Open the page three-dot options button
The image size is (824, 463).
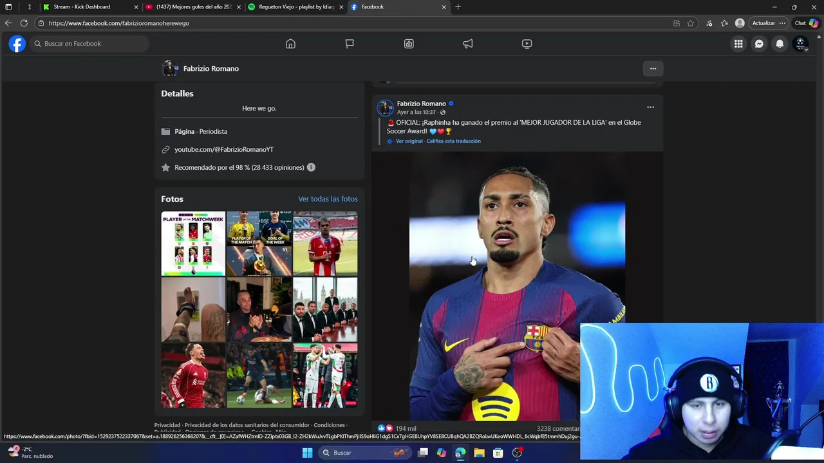(x=653, y=69)
